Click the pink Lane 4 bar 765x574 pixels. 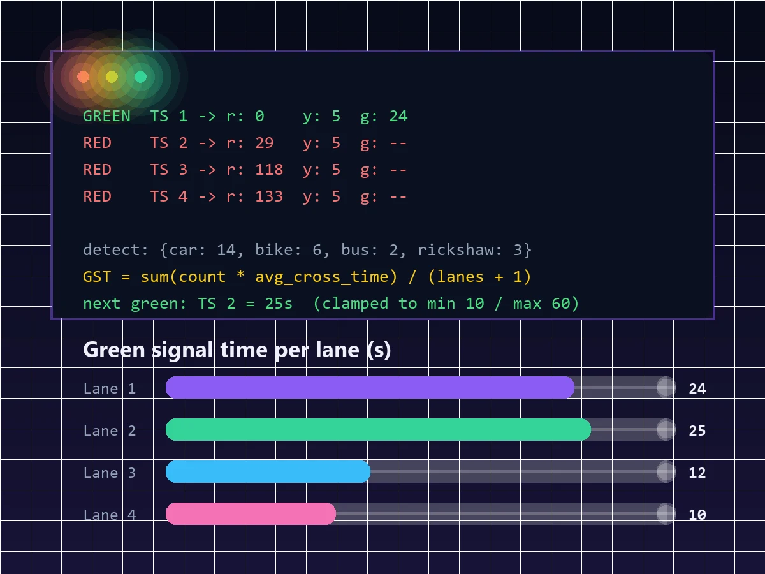pyautogui.click(x=251, y=513)
